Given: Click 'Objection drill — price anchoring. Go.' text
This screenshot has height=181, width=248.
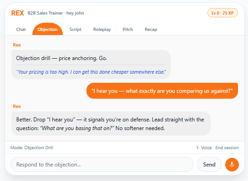Looking at the screenshot, I should click(61, 58).
